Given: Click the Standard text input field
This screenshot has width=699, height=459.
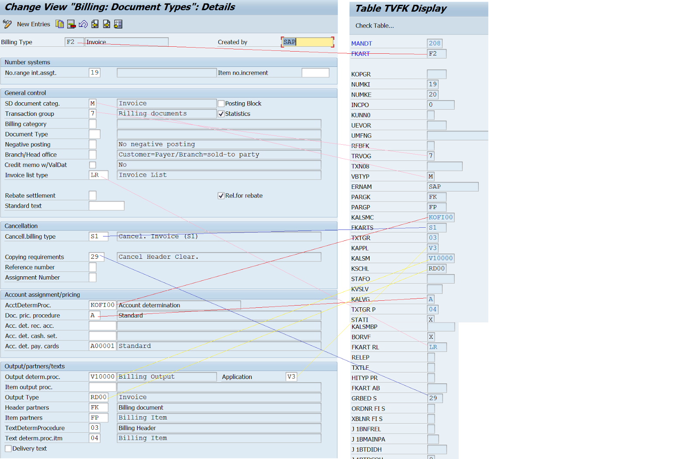Looking at the screenshot, I should click(106, 206).
